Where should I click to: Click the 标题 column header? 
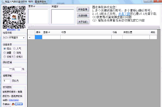(x=86, y=32)
